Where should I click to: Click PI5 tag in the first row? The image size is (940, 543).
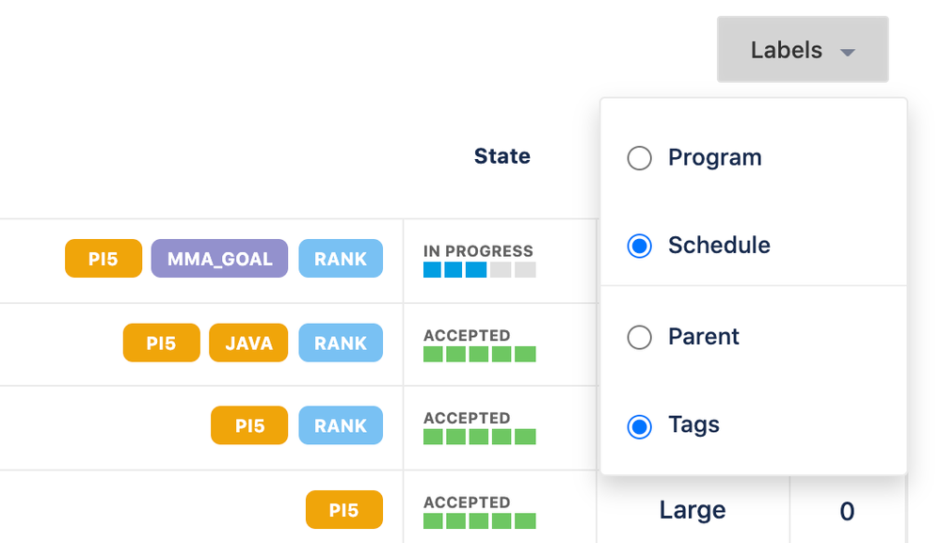(104, 259)
